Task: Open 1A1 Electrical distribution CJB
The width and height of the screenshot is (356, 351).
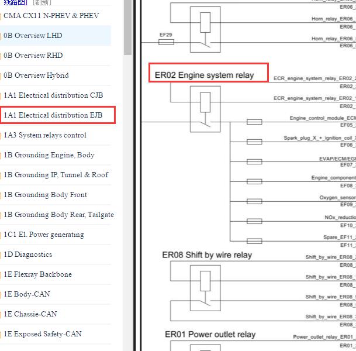Action: 53,95
